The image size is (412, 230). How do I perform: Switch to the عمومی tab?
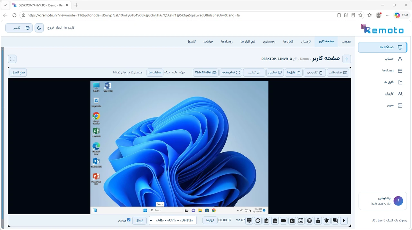pyautogui.click(x=346, y=41)
